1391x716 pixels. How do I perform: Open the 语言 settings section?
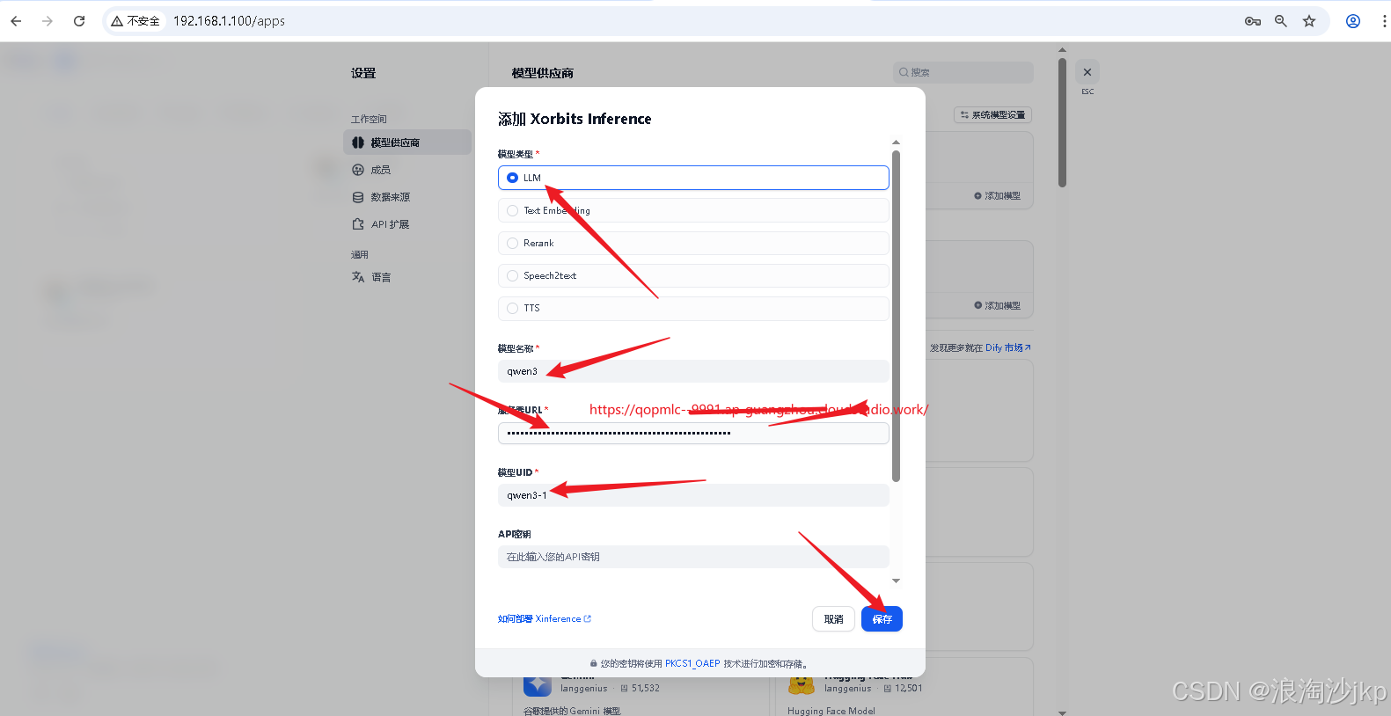pos(407,277)
